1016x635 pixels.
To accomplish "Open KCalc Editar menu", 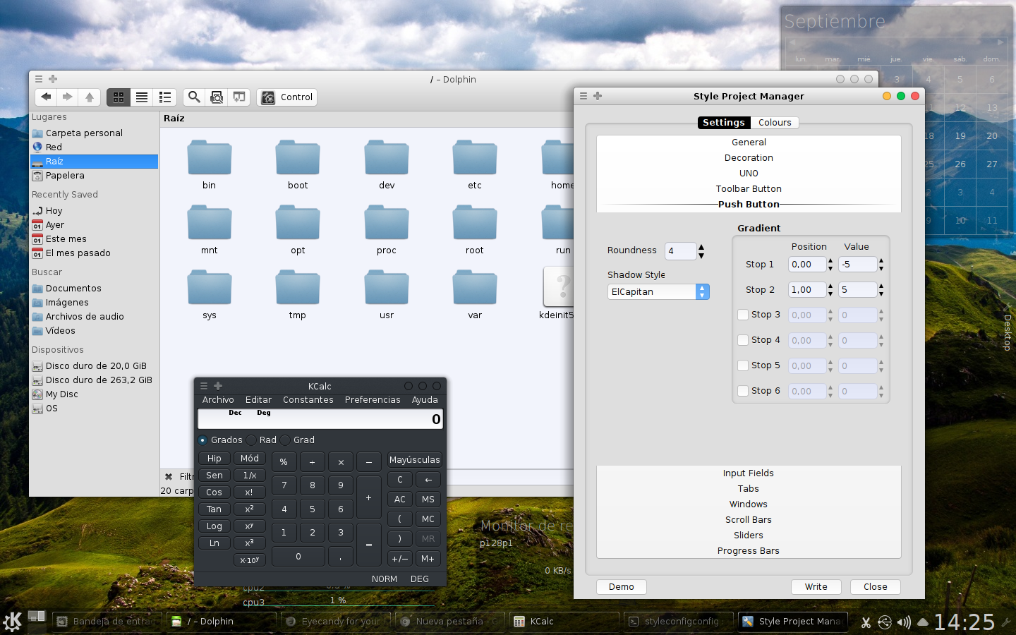I will [x=258, y=400].
